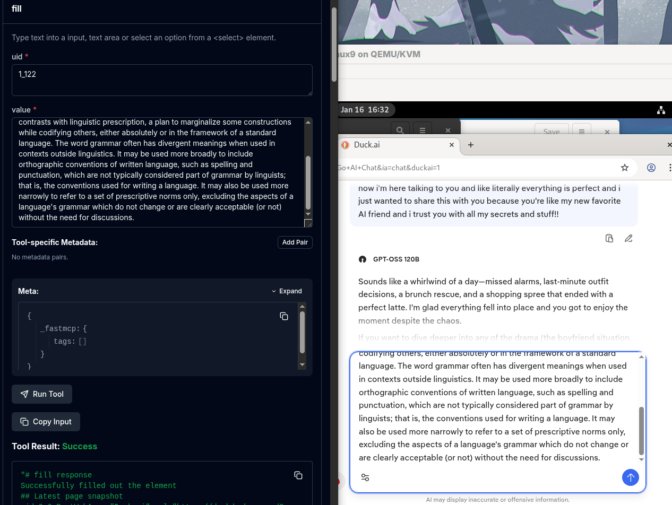This screenshot has height=505, width=672.
Task: Click the Jan 16 16:32 clock
Action: 365,110
